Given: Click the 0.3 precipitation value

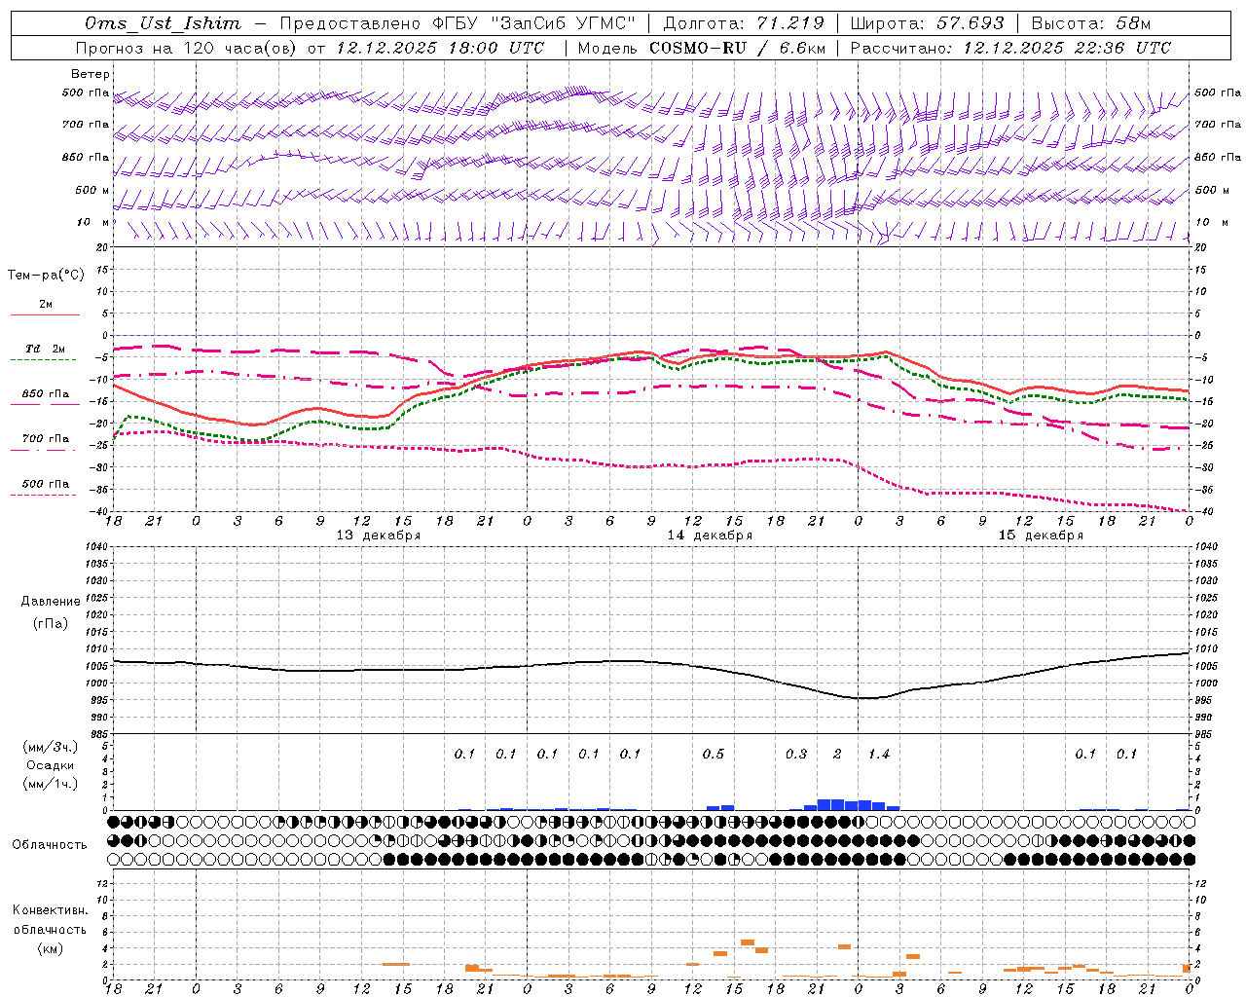Looking at the screenshot, I should (796, 755).
